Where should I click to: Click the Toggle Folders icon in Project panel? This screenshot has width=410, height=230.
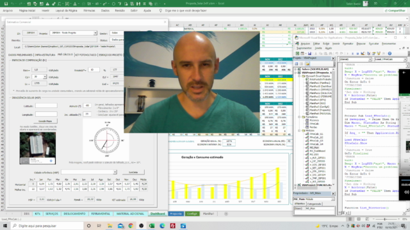tap(307, 64)
